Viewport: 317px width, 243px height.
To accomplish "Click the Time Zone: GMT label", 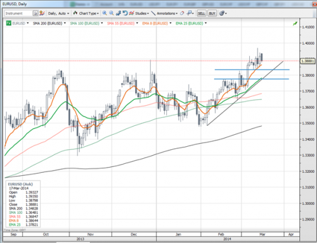I will 15,230.
